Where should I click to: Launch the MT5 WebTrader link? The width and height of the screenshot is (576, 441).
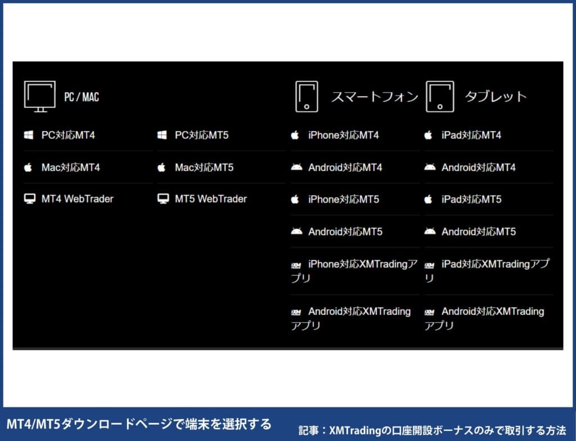coord(211,199)
